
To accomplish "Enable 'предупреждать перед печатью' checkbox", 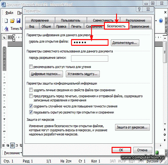I will click(x=31, y=96).
